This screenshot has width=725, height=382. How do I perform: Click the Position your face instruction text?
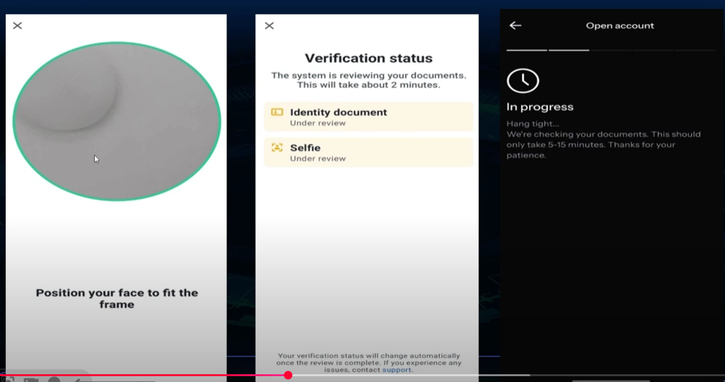tap(117, 298)
